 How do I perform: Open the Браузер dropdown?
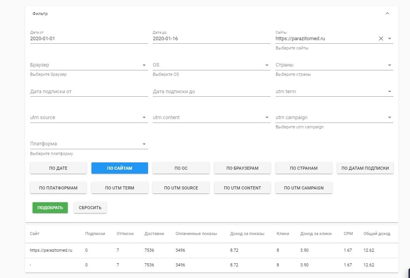89,65
